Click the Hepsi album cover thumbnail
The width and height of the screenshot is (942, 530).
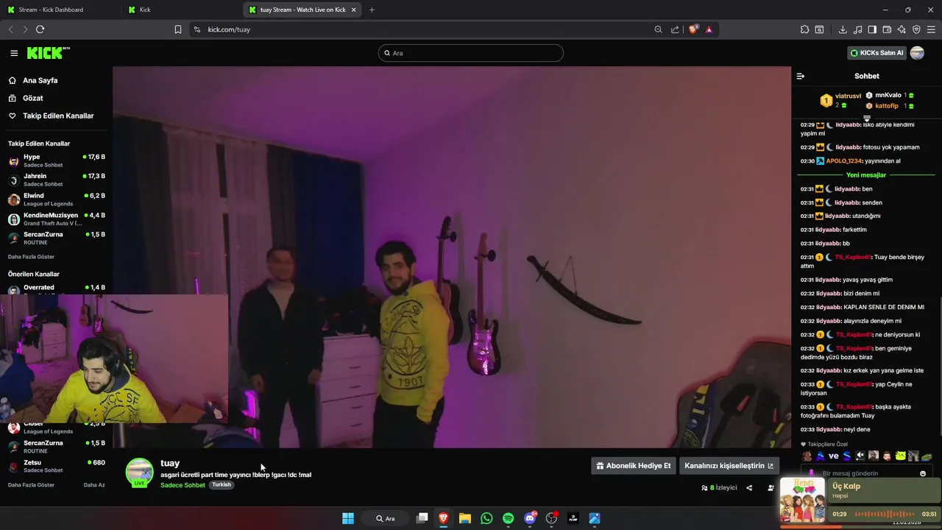(802, 501)
